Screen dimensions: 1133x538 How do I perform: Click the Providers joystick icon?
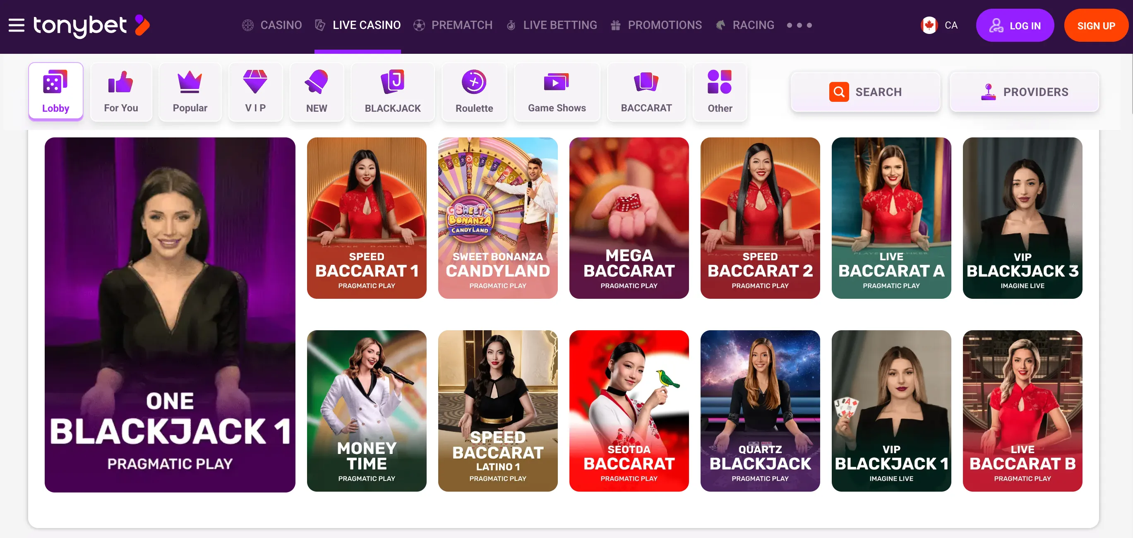pyautogui.click(x=988, y=92)
